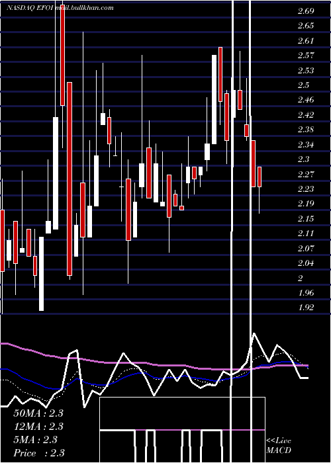This screenshot has width=331, height=463.
Task: Click the 2.5 price axis label
Action: [303, 85]
